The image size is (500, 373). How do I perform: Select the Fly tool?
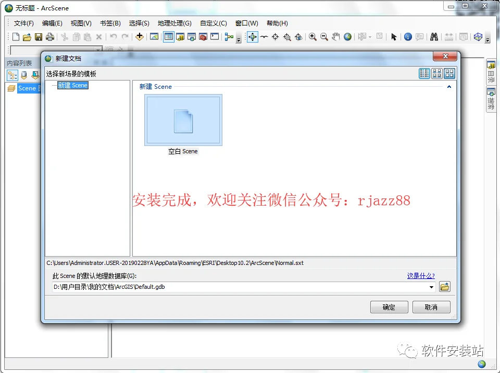264,37
